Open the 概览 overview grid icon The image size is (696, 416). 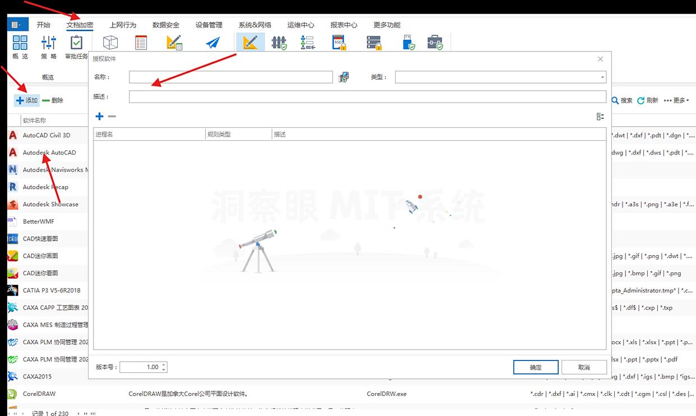pyautogui.click(x=20, y=43)
